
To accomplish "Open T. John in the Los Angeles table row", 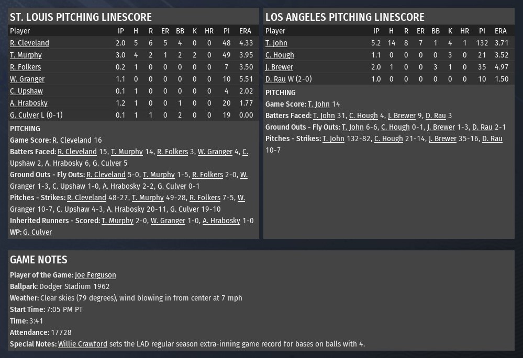I will 276,43.
